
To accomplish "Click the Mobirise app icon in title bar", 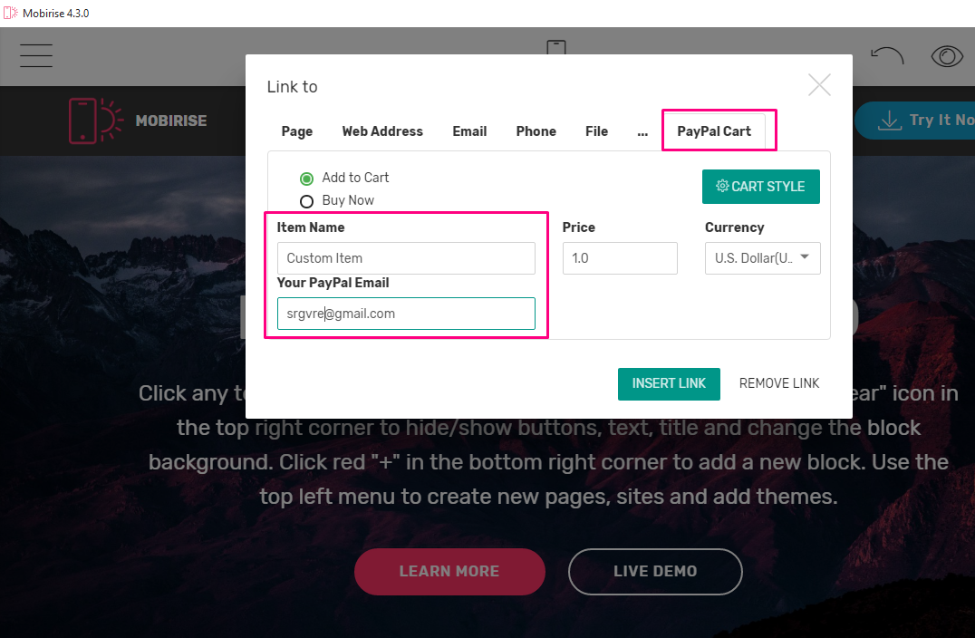I will pos(10,13).
